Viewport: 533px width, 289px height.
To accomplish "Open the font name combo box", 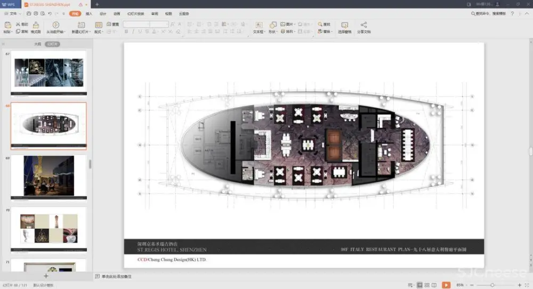I will (x=136, y=25).
